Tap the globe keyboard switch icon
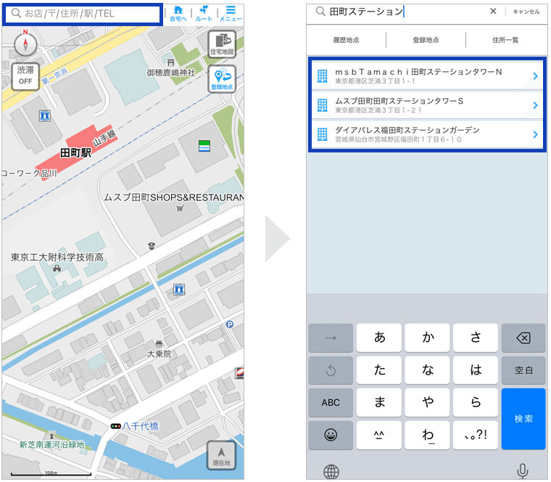551x482 pixels. pos(331,471)
